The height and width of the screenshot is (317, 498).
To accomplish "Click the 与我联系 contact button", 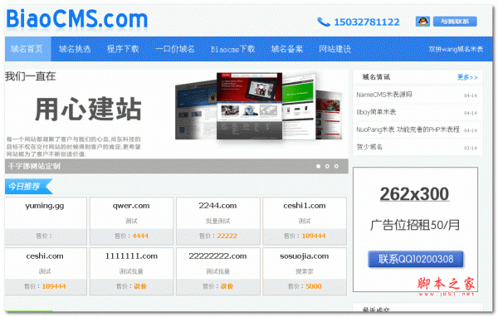I will click(455, 22).
